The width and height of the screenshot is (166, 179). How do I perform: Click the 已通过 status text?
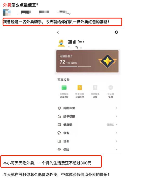coord(110,125)
